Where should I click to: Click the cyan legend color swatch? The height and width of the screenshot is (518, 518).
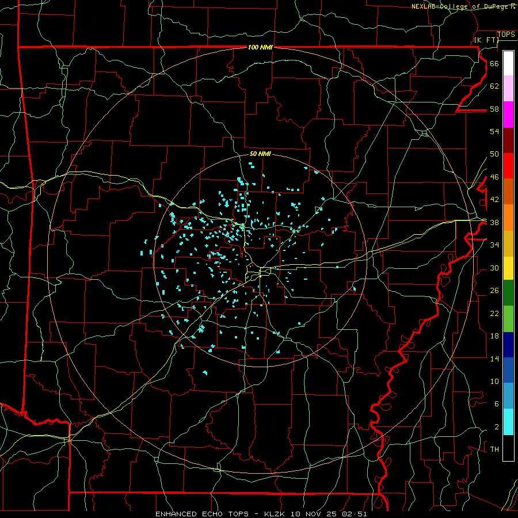click(508, 422)
